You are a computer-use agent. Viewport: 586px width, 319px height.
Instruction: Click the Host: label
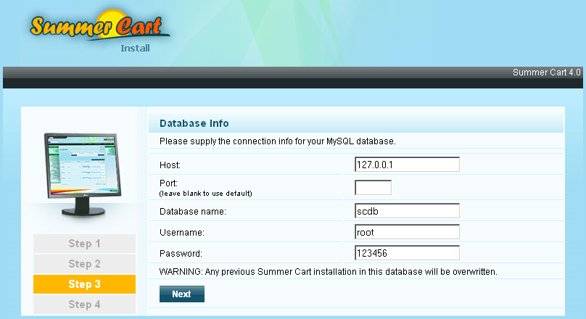point(170,166)
